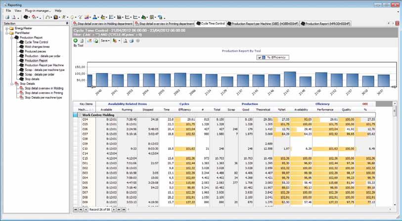Click the green factory toolbar icon
This screenshot has height=221, width=402.
(x=144, y=17)
